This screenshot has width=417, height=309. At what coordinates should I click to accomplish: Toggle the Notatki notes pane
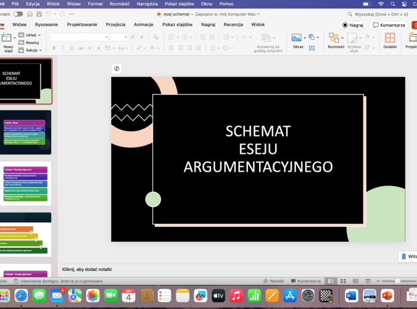pos(273,281)
